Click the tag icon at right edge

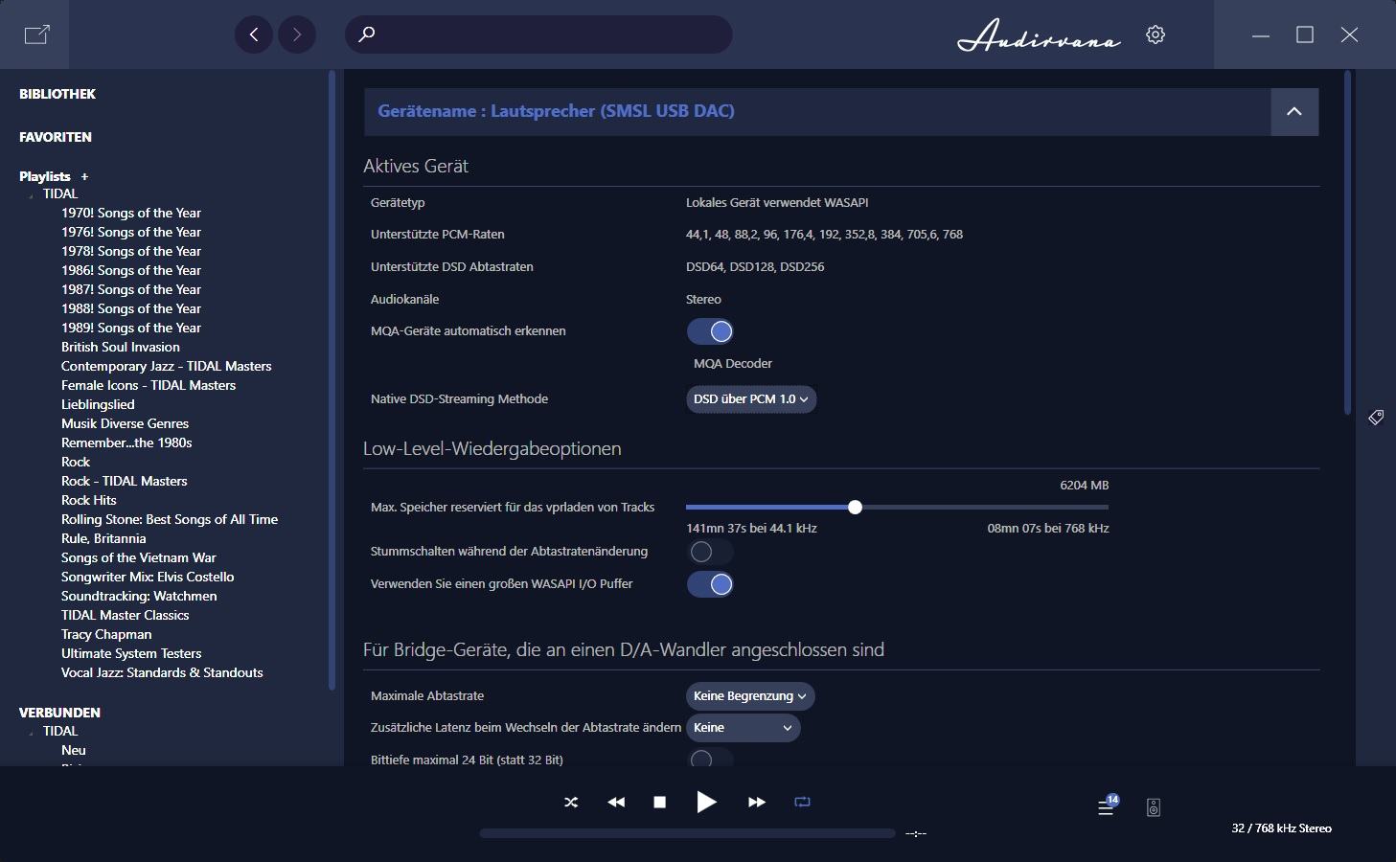[1376, 418]
